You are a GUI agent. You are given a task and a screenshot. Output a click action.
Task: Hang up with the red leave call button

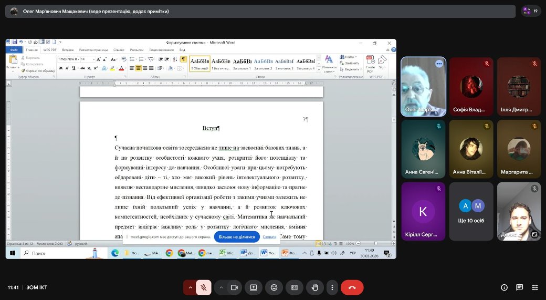pyautogui.click(x=352, y=287)
